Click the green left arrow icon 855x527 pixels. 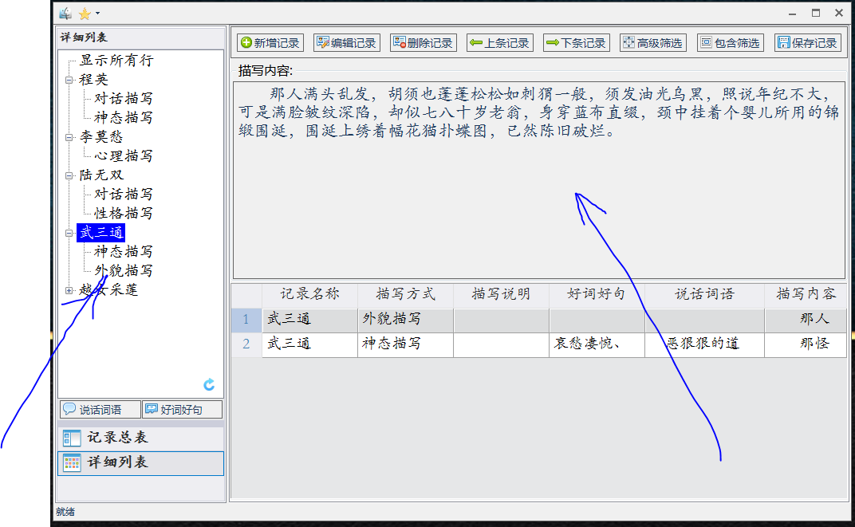[476, 42]
